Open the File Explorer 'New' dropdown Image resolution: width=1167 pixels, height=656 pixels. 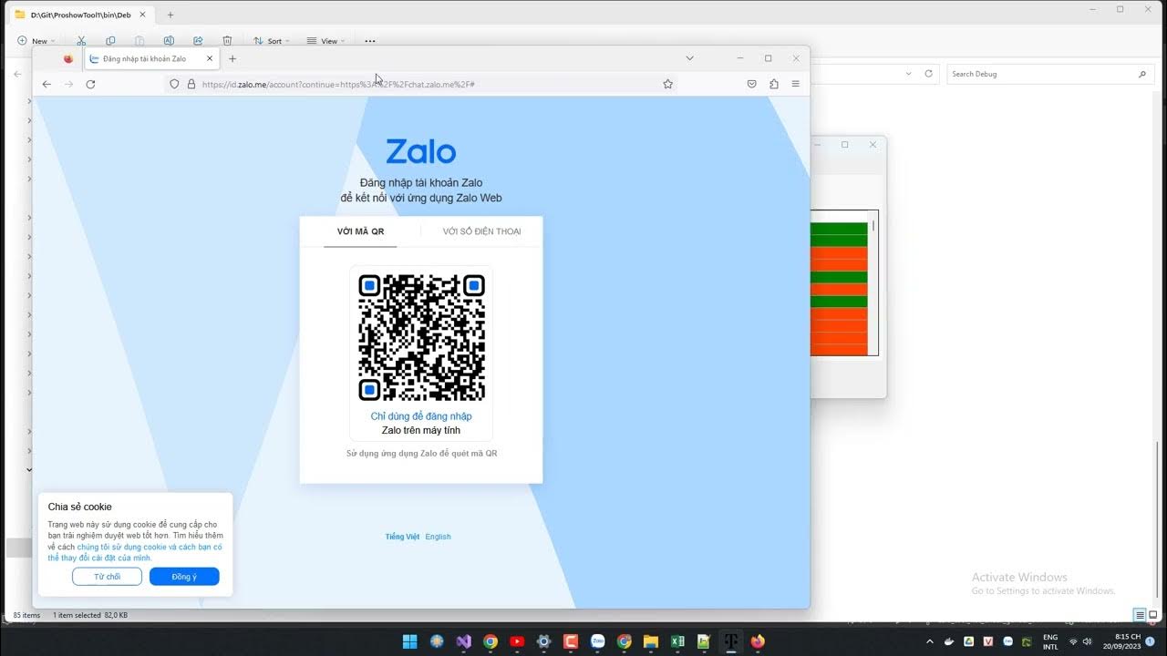pos(36,41)
